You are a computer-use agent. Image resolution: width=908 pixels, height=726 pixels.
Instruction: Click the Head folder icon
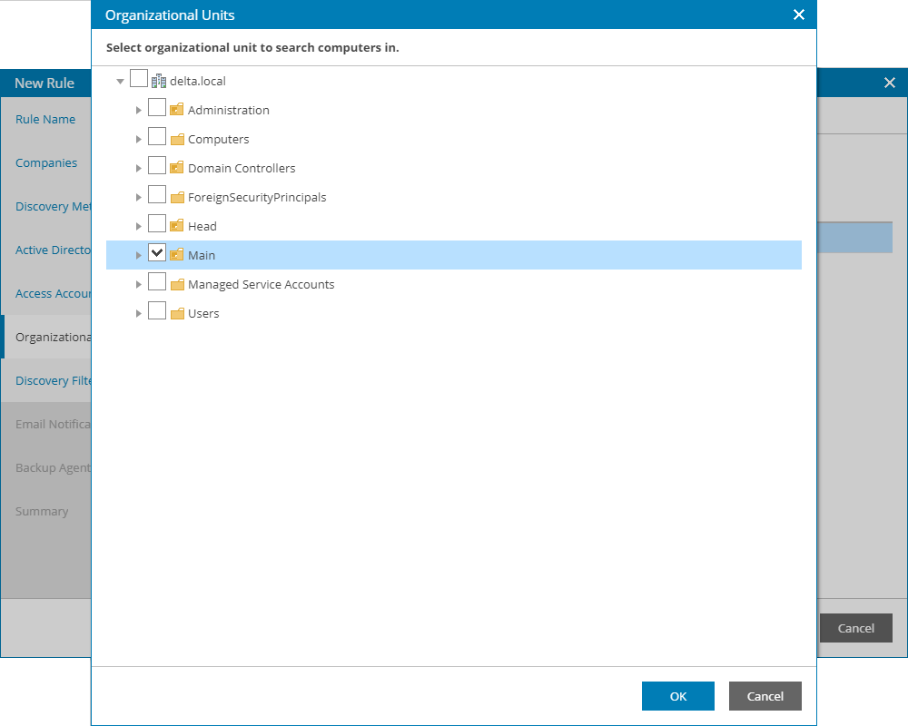point(177,226)
